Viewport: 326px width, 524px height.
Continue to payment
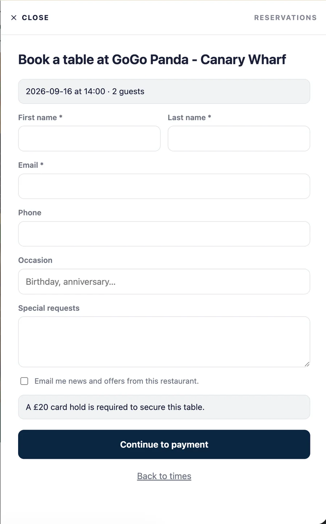pos(164,444)
